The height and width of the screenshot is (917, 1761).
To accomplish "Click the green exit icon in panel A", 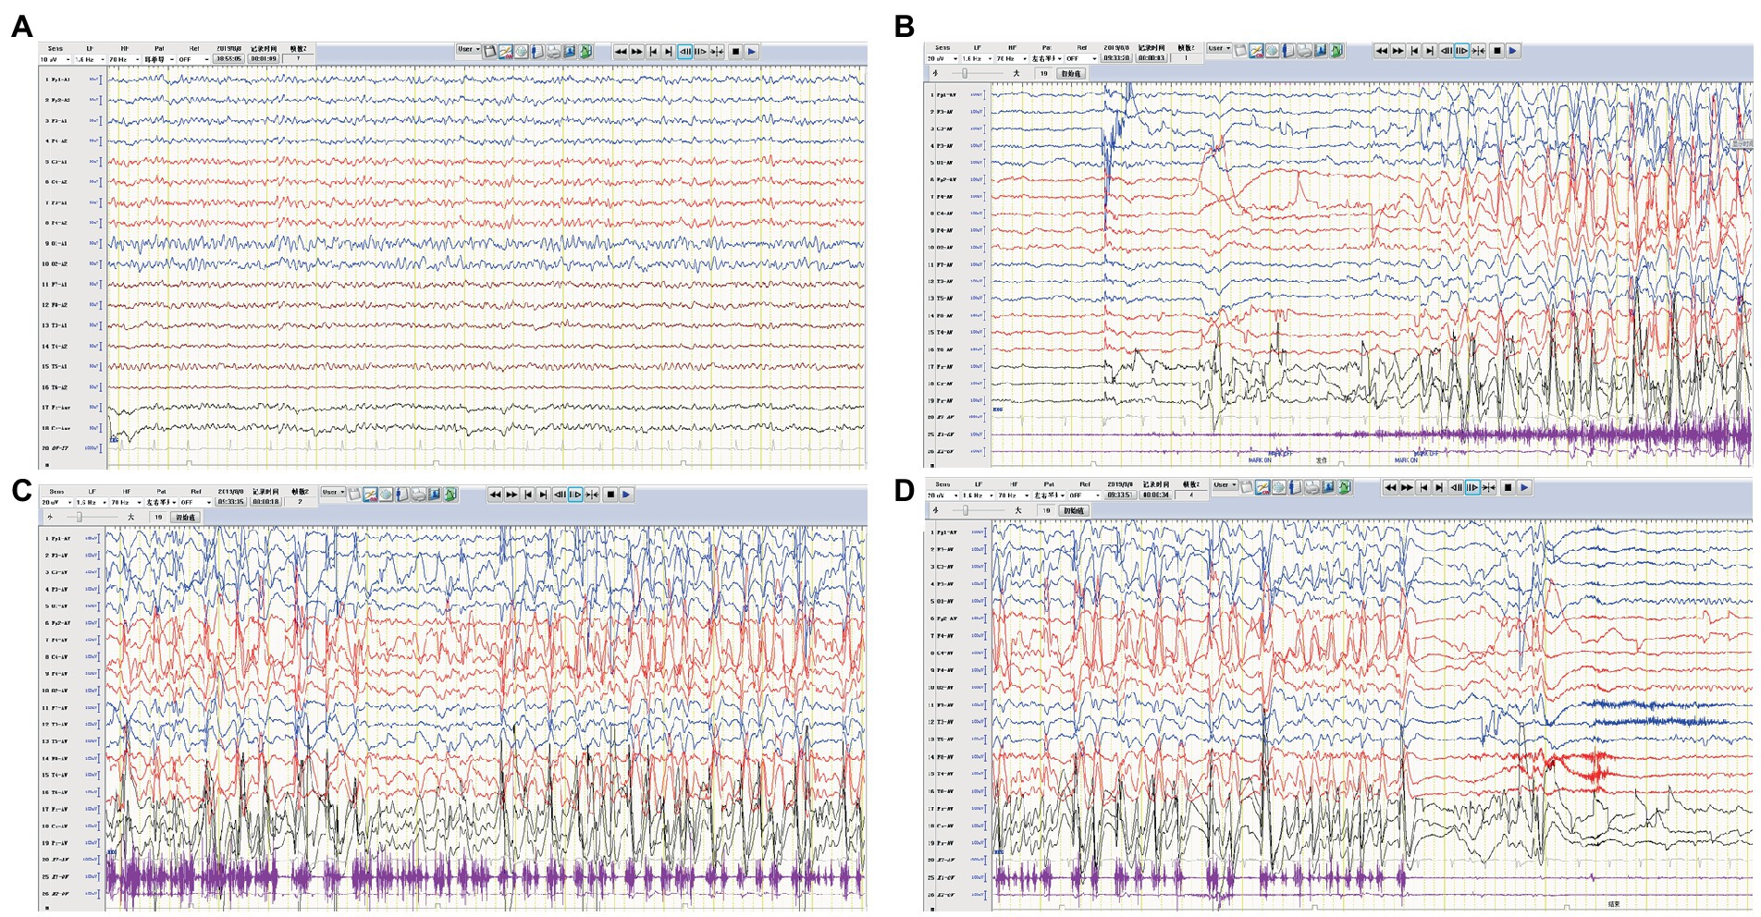I will (x=585, y=52).
